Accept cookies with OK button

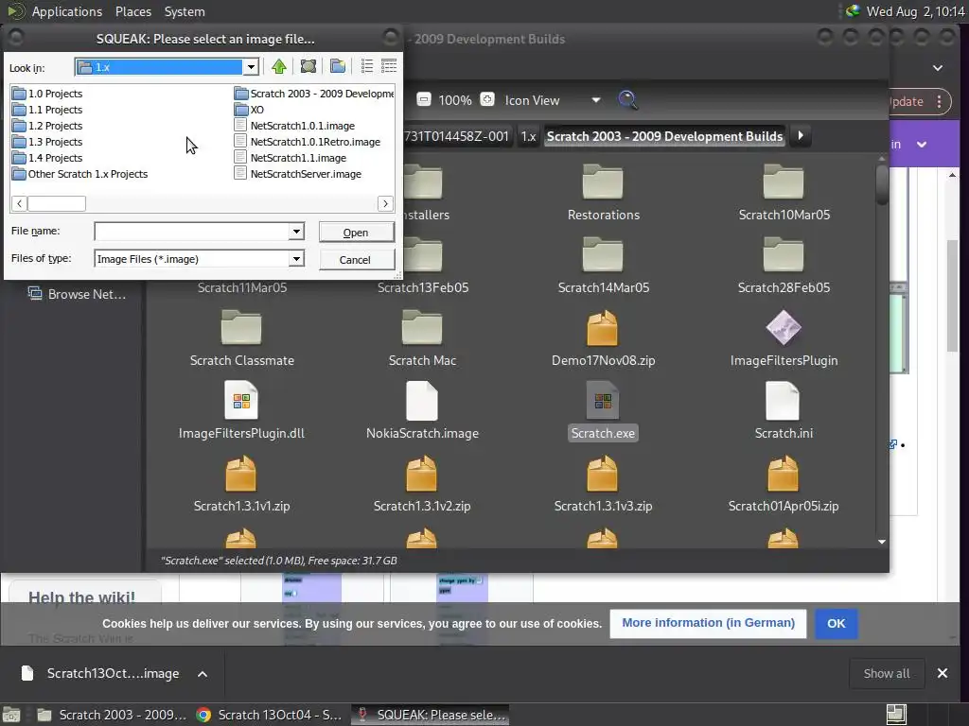(x=837, y=624)
